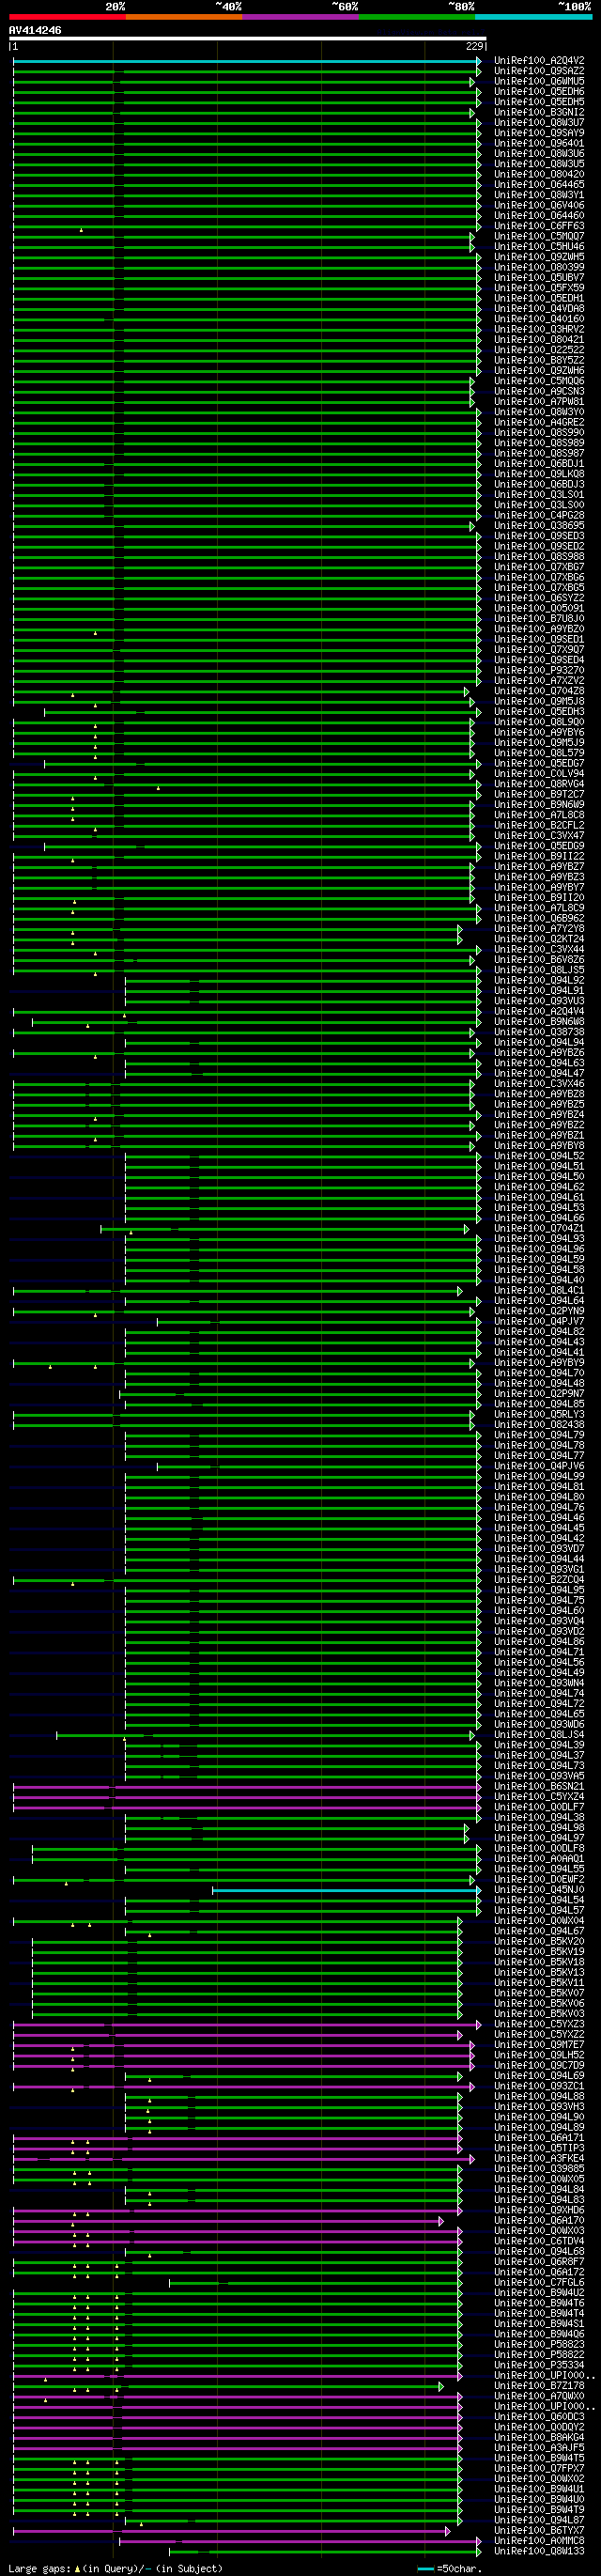The width and height of the screenshot is (601, 2576).
Task: Select the UniRef100_Q96401 label
Action: tap(539, 144)
